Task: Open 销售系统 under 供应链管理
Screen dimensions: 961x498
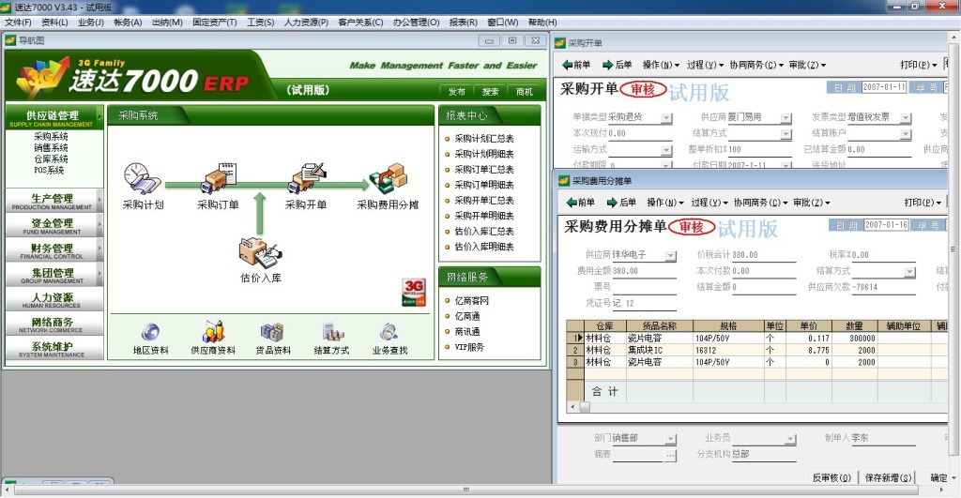Action: [51, 147]
